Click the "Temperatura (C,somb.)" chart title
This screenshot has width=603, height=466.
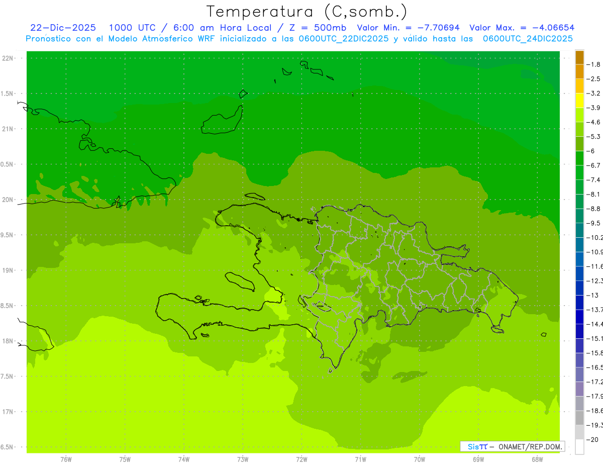tap(307, 11)
